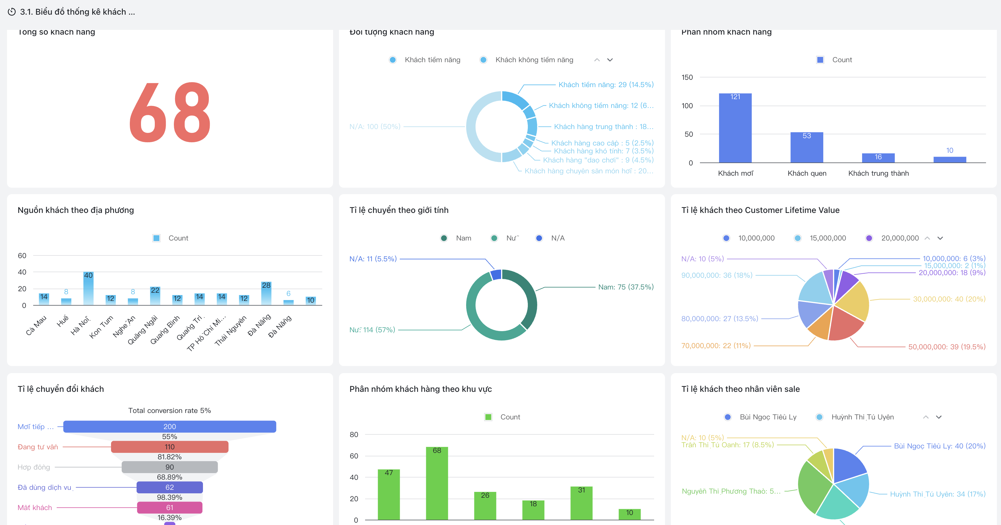This screenshot has height=525, width=1001.
Task: Click the big number 68 total customers
Action: pos(170,113)
